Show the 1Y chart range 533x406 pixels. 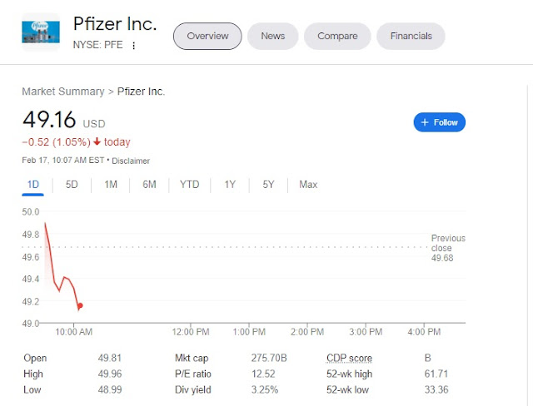click(229, 185)
